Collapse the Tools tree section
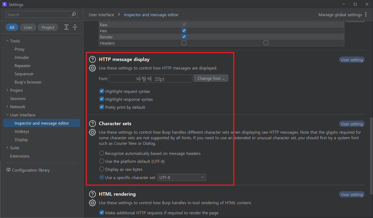Screen dimensions: 373x218 [x=7, y=41]
